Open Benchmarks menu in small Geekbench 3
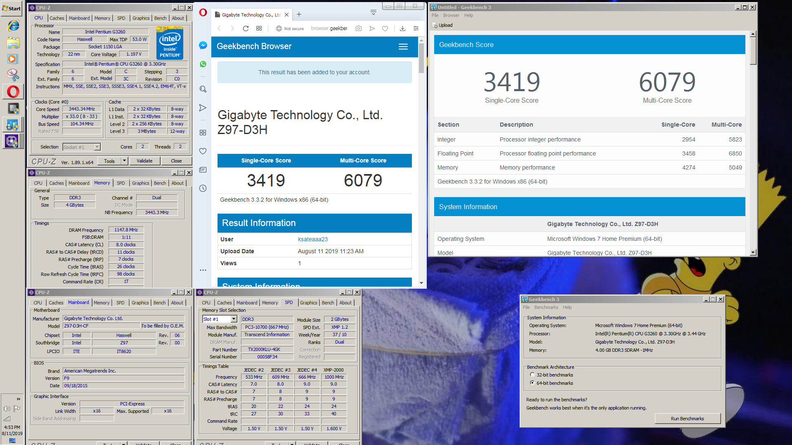Image resolution: width=792 pixels, height=445 pixels. (546, 308)
